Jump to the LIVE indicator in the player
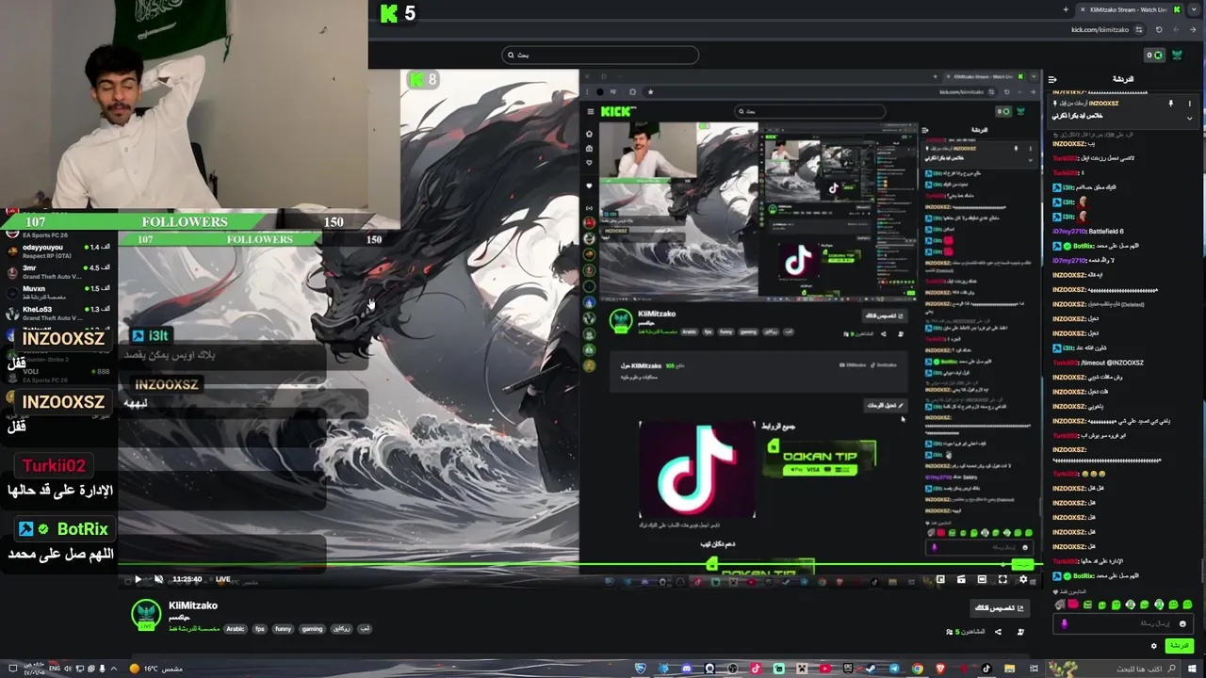 tap(223, 579)
